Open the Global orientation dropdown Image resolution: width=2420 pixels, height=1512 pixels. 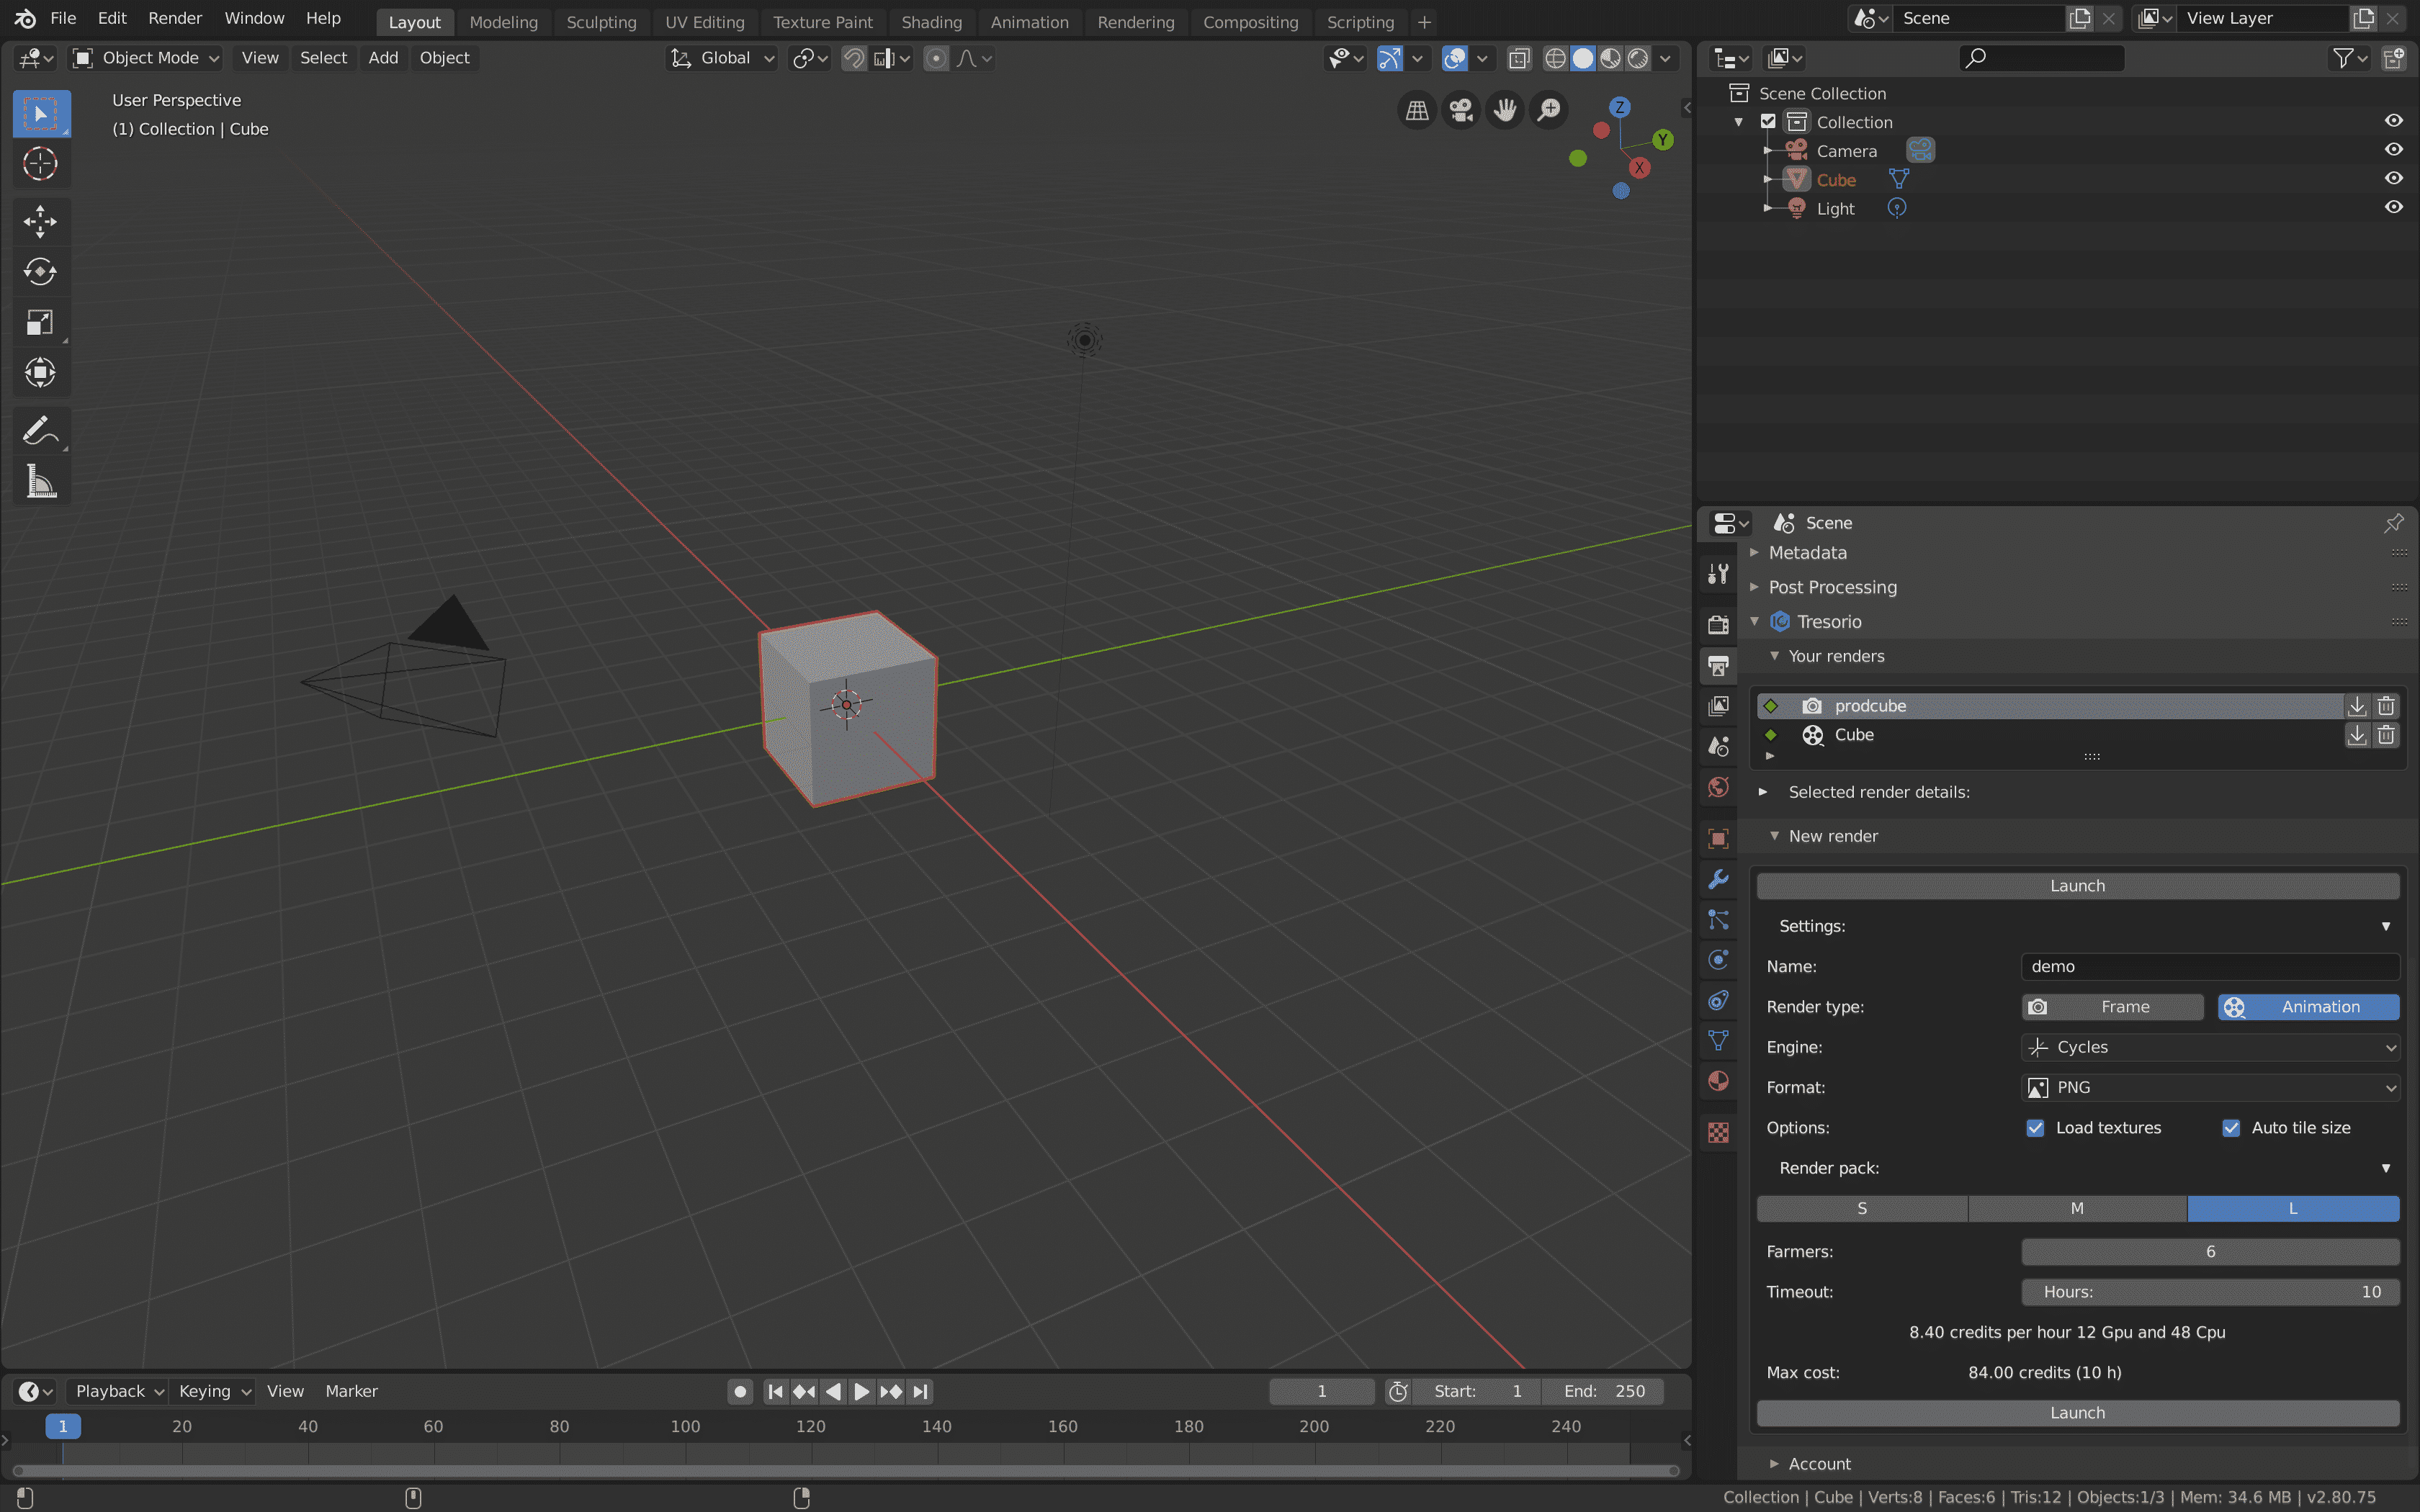722,58
